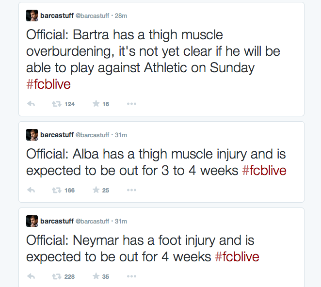Image resolution: width=321 pixels, height=287 pixels.
Task: Open more options on the Neymar tweet
Action: 131,276
